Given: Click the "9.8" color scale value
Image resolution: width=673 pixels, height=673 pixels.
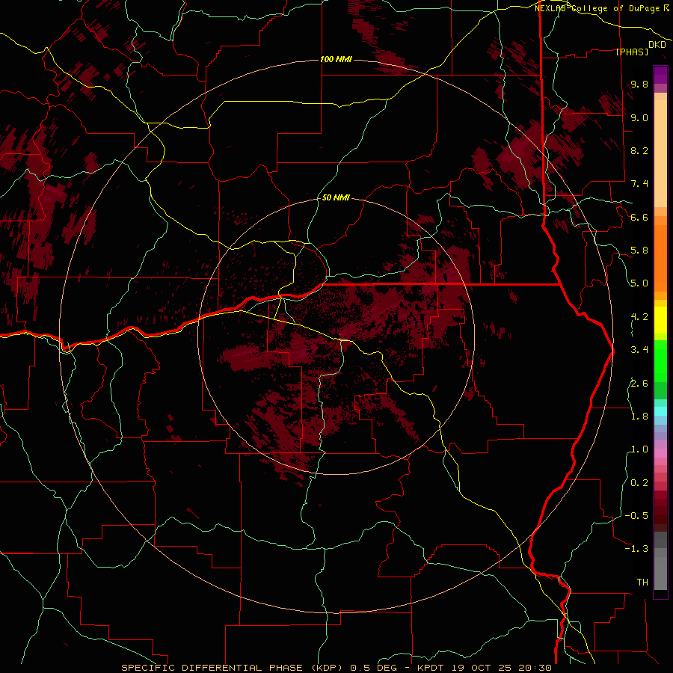Looking at the screenshot, I should 639,84.
